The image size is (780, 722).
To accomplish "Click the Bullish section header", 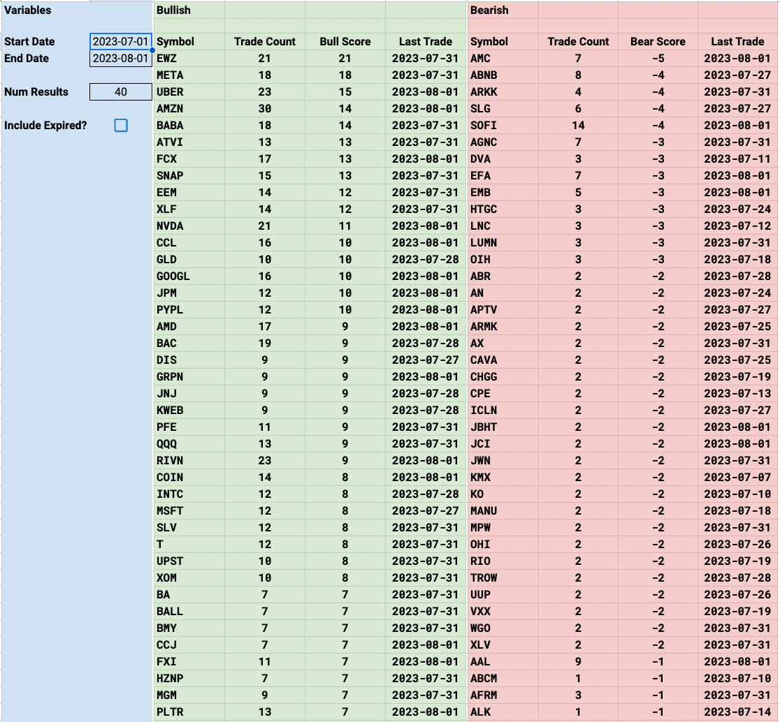I will (x=173, y=10).
